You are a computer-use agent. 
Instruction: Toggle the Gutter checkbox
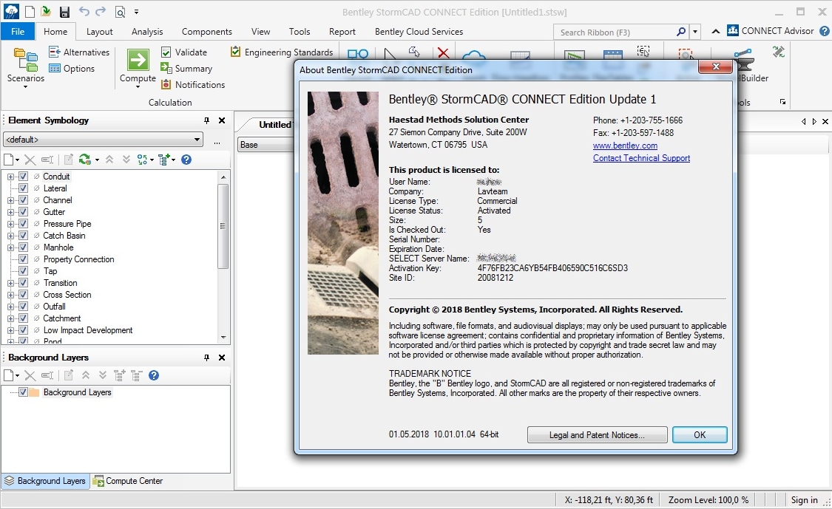point(24,211)
